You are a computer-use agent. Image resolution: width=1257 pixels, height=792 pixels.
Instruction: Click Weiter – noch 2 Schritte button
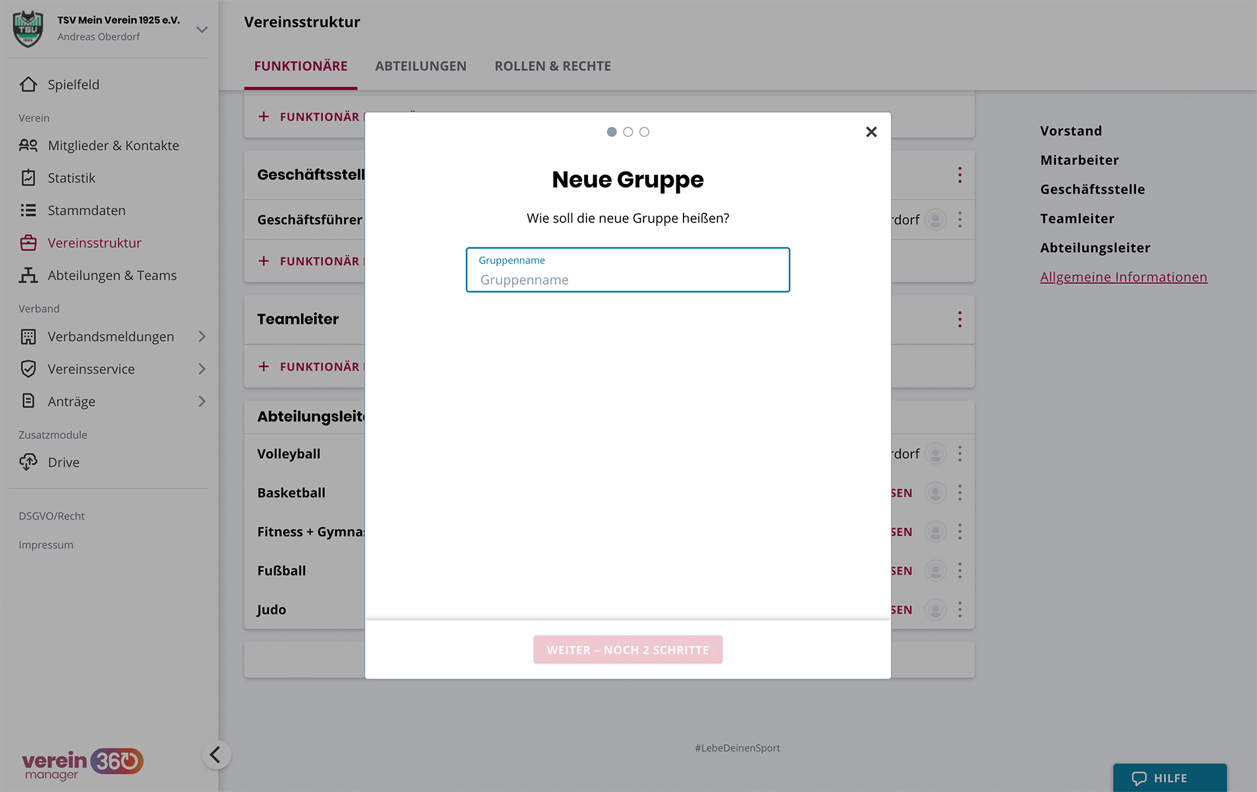click(x=627, y=650)
